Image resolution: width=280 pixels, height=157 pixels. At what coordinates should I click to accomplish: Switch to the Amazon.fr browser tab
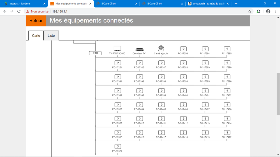pyautogui.click(x=209, y=4)
